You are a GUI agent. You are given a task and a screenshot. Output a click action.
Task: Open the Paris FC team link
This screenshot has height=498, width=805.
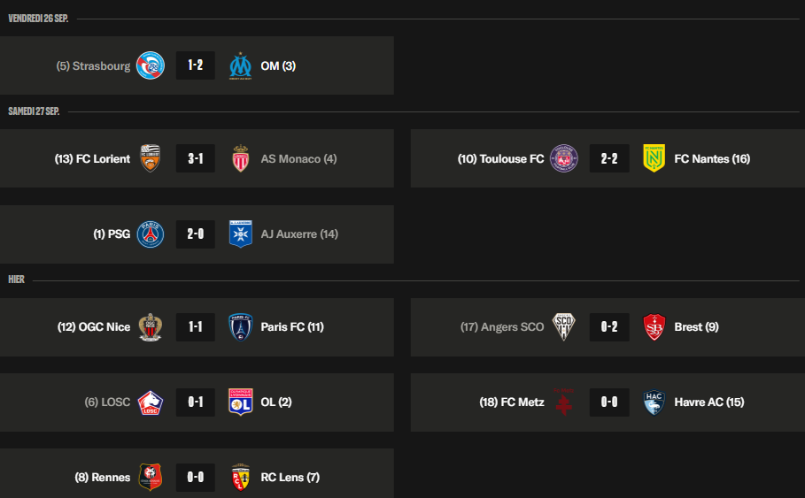(x=292, y=327)
